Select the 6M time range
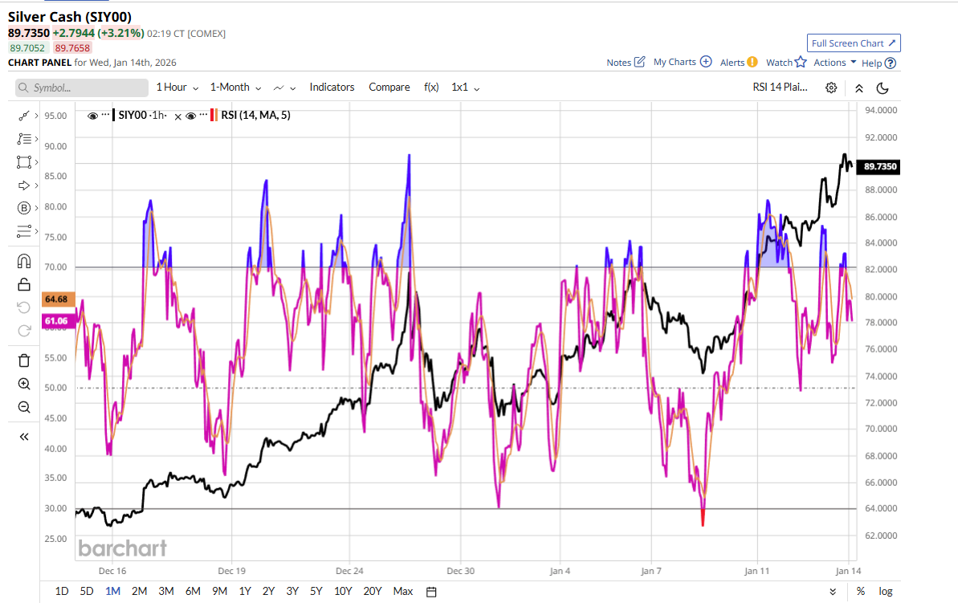 point(193,592)
